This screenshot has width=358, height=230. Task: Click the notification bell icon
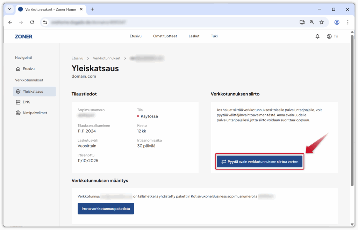[x=317, y=36]
